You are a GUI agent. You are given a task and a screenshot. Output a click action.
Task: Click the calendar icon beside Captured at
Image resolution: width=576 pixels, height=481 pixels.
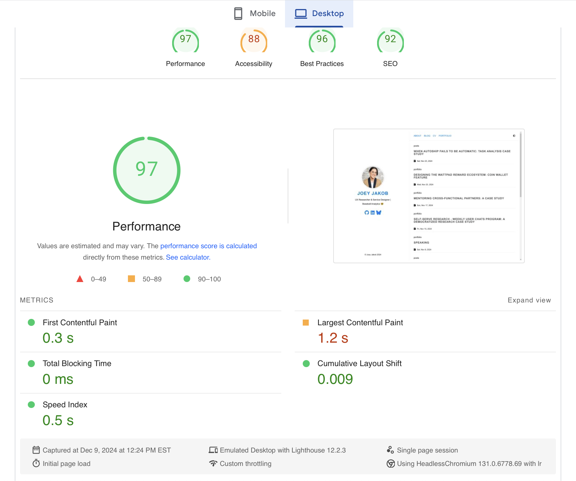[x=36, y=450]
